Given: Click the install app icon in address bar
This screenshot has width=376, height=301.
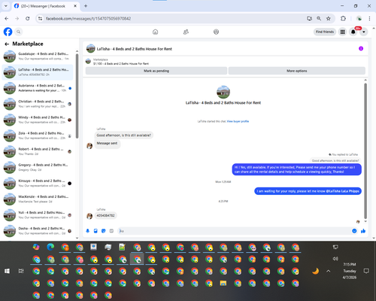Looking at the screenshot, I should point(309,18).
